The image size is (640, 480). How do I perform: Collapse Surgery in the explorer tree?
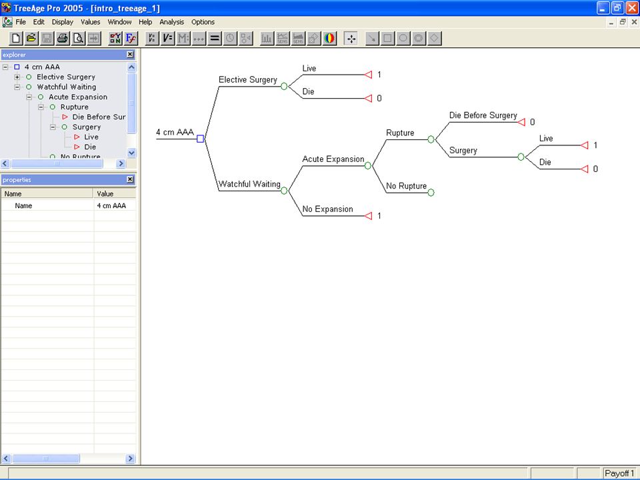[x=53, y=127]
